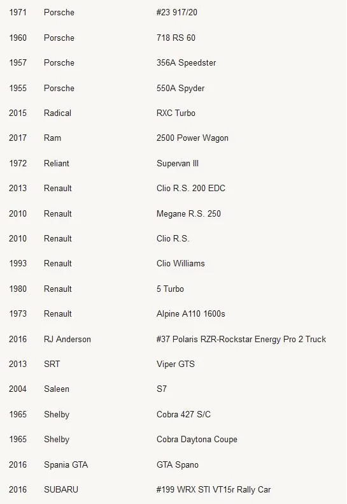Image resolution: width=347 pixels, height=504 pixels.
Task: Click #199 WRX STI VT15r Rally Car
Action: coord(214,490)
